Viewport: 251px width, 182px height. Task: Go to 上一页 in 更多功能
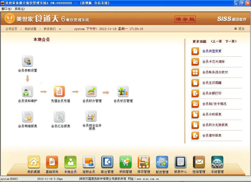tap(216, 41)
